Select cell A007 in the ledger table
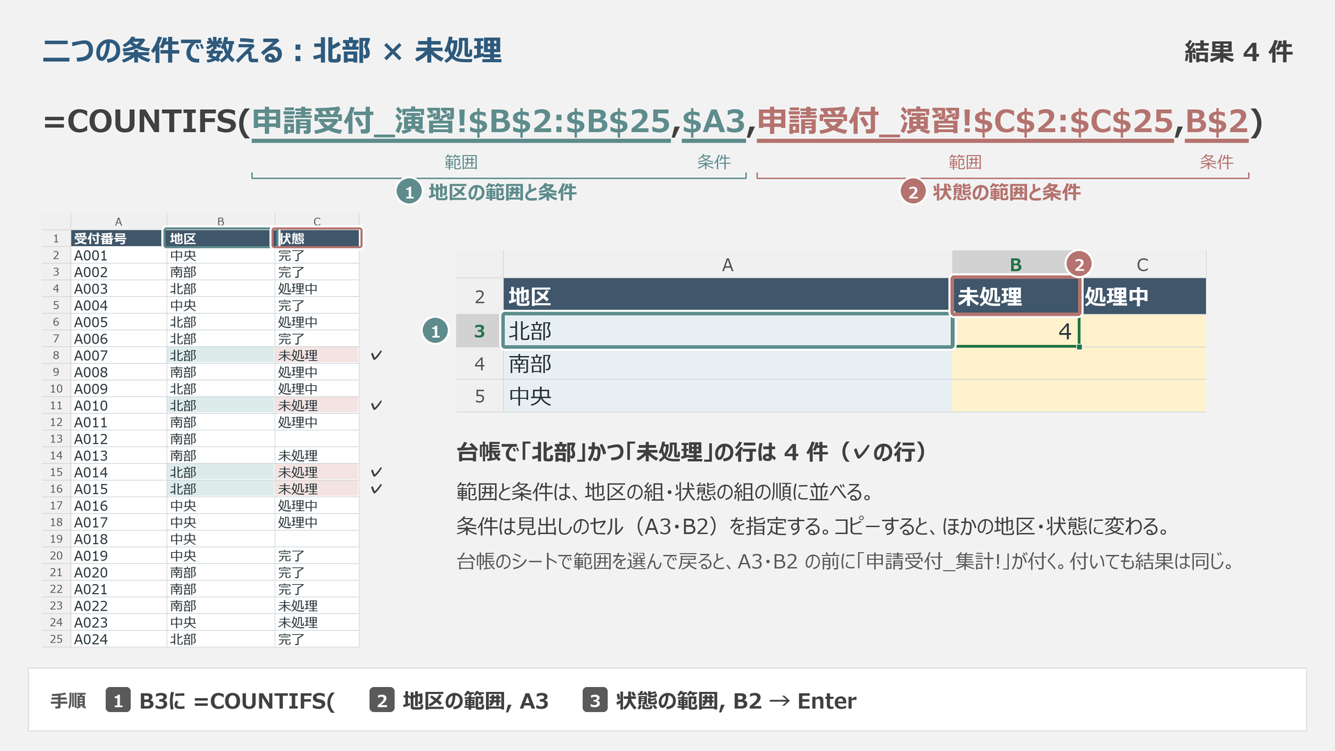 [x=118, y=355]
